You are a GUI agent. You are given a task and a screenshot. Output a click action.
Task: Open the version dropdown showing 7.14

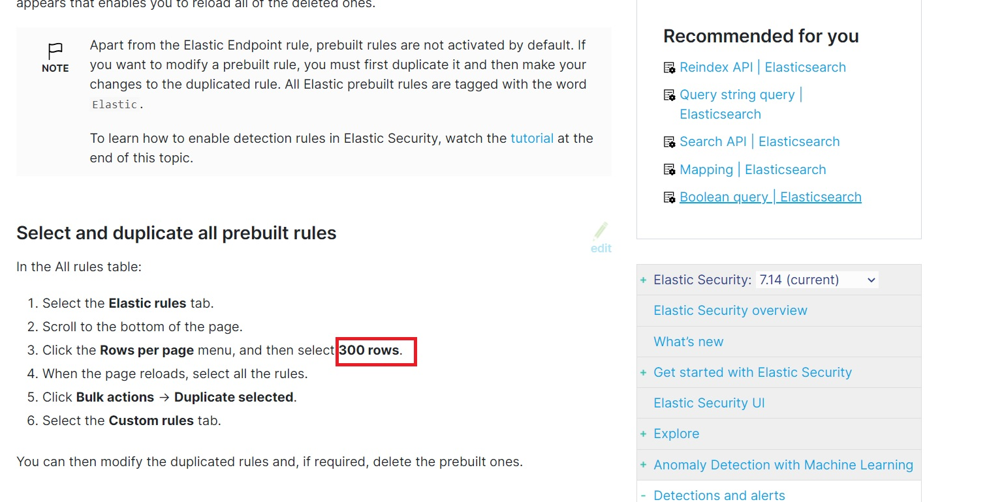[817, 279]
